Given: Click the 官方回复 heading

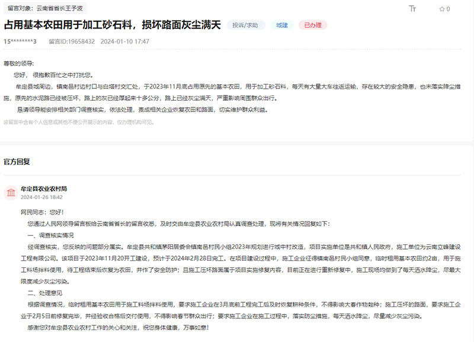Looking at the screenshot, I should coord(17,162).
